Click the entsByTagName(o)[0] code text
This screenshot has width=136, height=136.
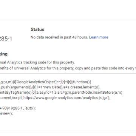pos(18,93)
